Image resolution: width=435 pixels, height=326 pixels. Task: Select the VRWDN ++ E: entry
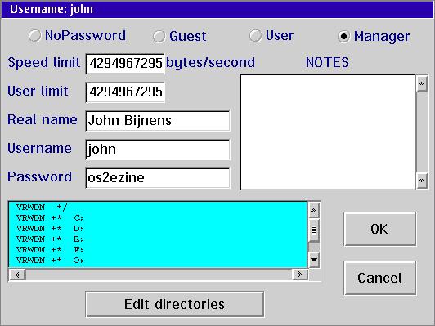[158, 239]
